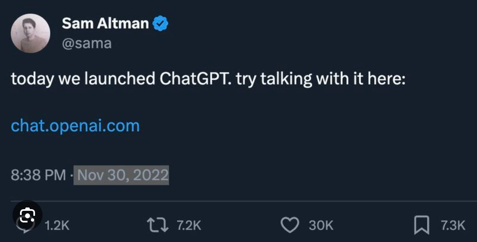The width and height of the screenshot is (477, 242).
Task: Open the Google Lens camera search icon
Action: (x=28, y=215)
